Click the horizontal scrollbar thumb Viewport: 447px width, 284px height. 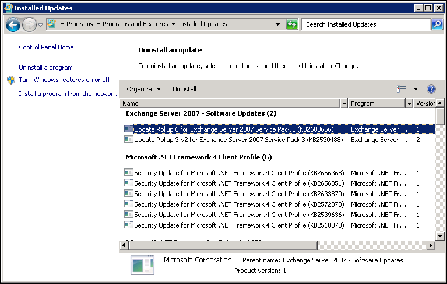223,245
